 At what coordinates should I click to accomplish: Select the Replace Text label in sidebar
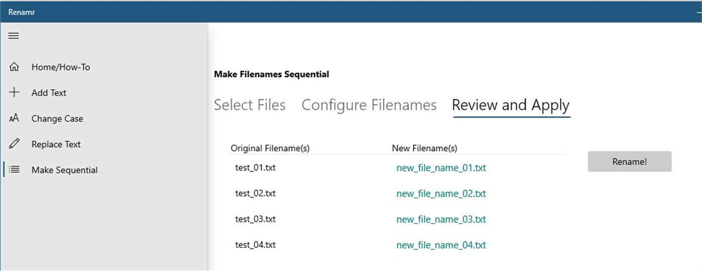click(x=56, y=144)
